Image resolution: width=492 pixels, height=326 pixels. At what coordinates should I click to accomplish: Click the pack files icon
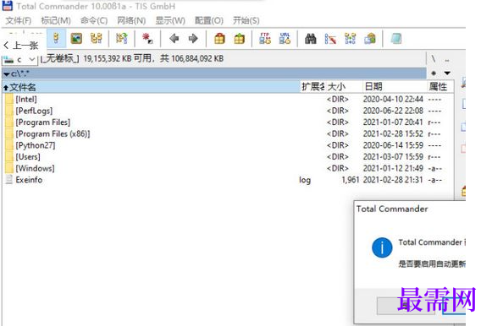(x=219, y=39)
